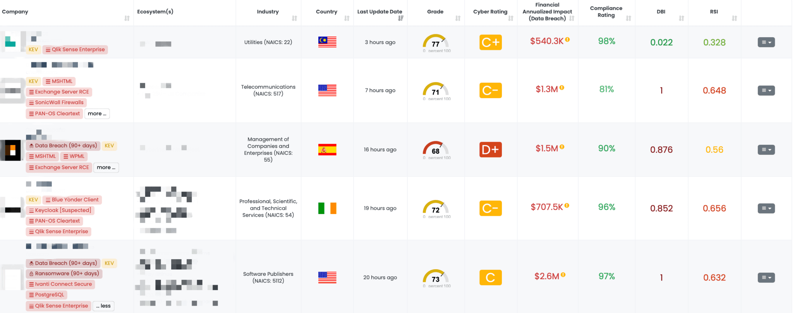Click the Cyber Rating column header
Screen dimensions: 793x313
pos(490,12)
